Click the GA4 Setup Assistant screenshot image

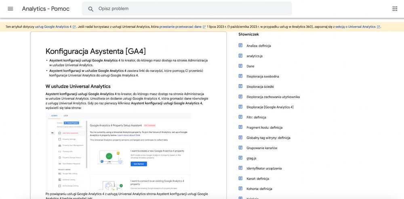pyautogui.click(x=118, y=151)
